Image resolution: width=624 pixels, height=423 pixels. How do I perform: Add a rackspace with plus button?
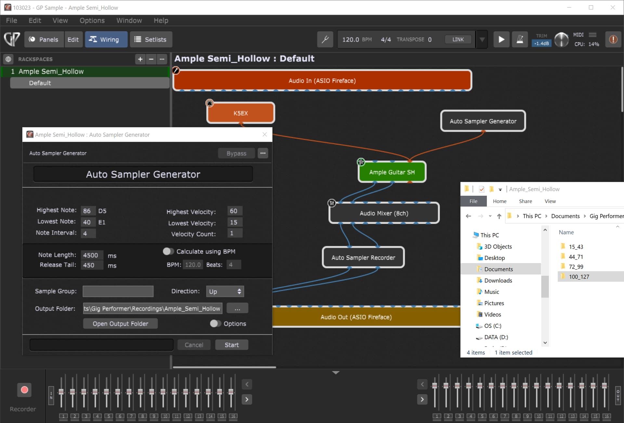(x=140, y=59)
